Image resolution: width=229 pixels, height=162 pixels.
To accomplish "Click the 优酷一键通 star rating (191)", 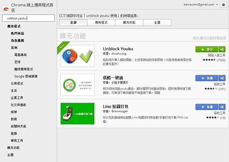I will coord(215,89).
